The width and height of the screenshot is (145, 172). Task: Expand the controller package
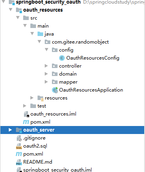46,66
